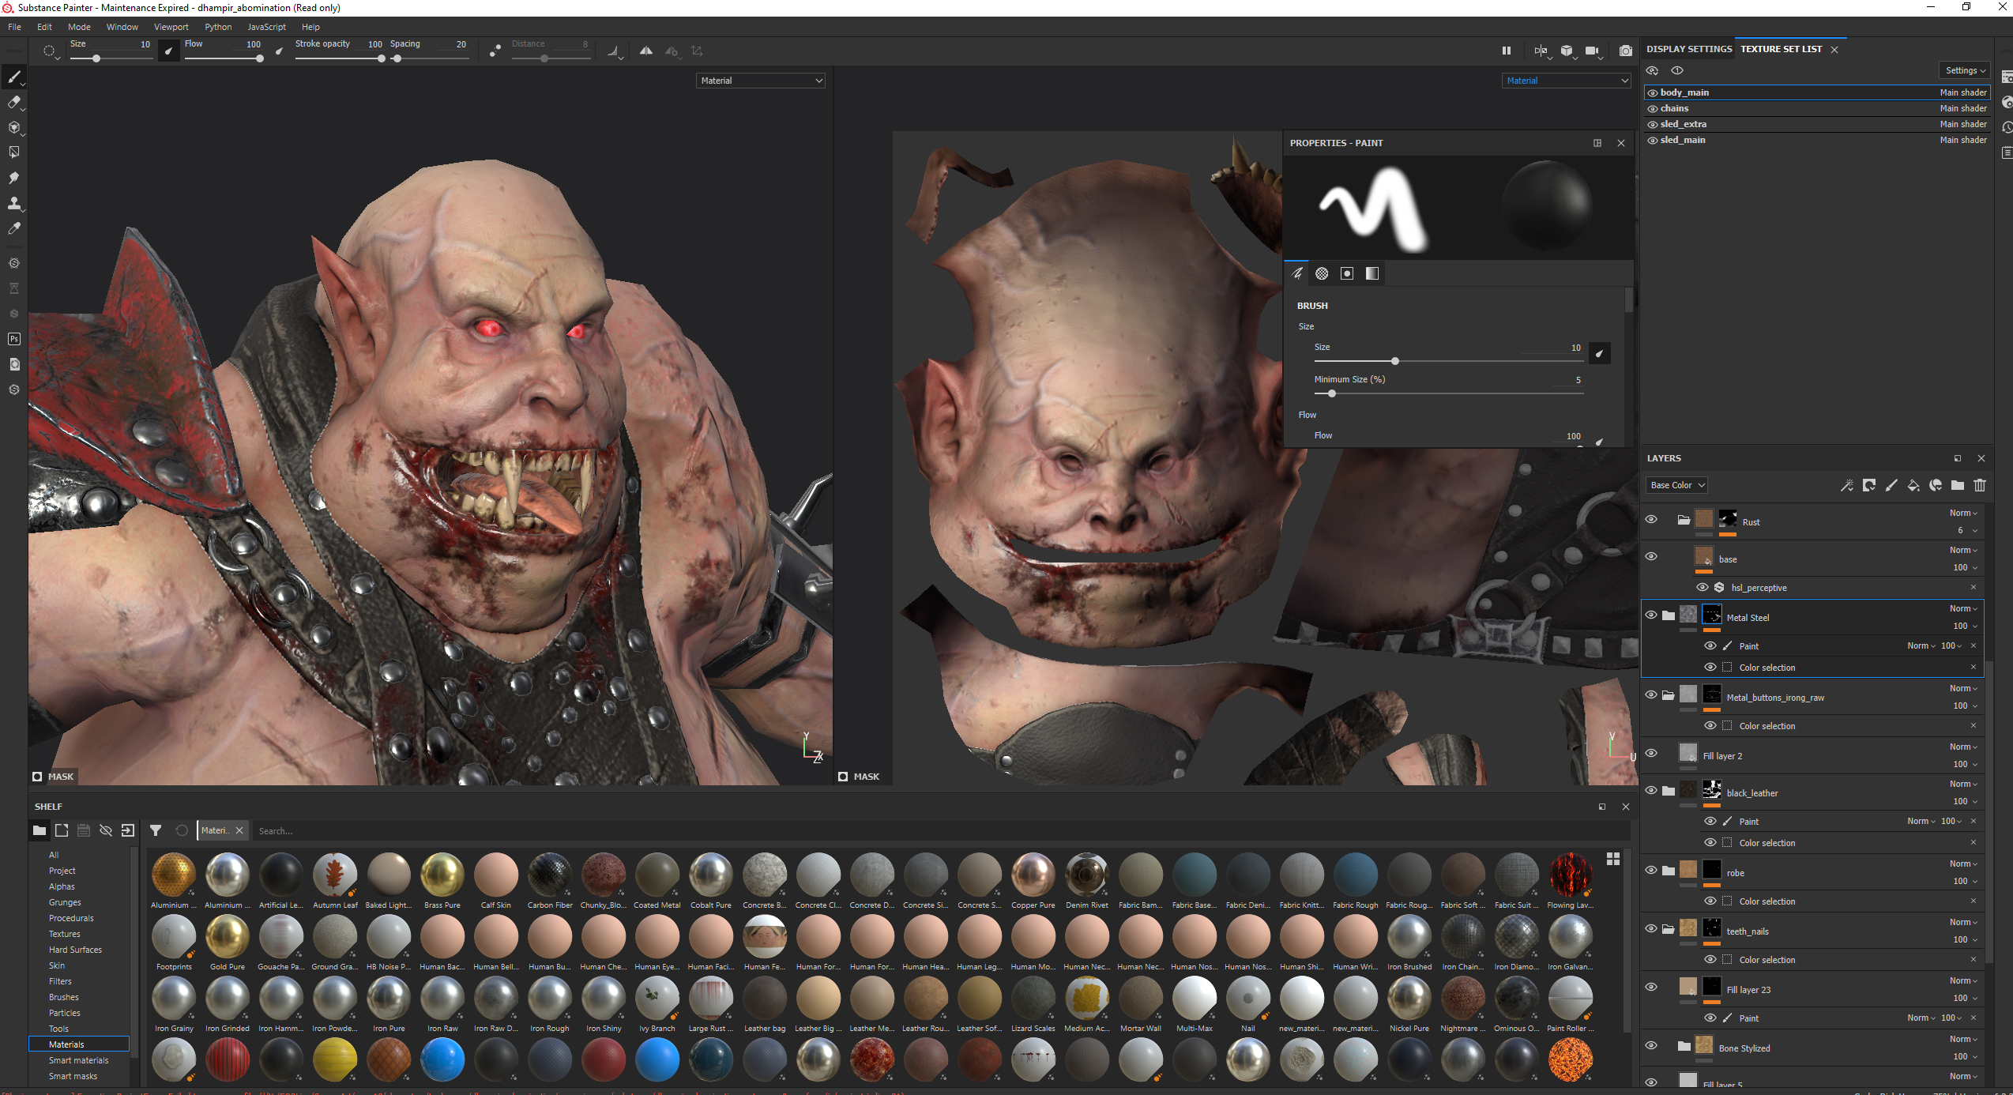Viewport: 2013px width, 1095px height.
Task: Select the Eraser tool in left toolbar
Action: coord(14,102)
